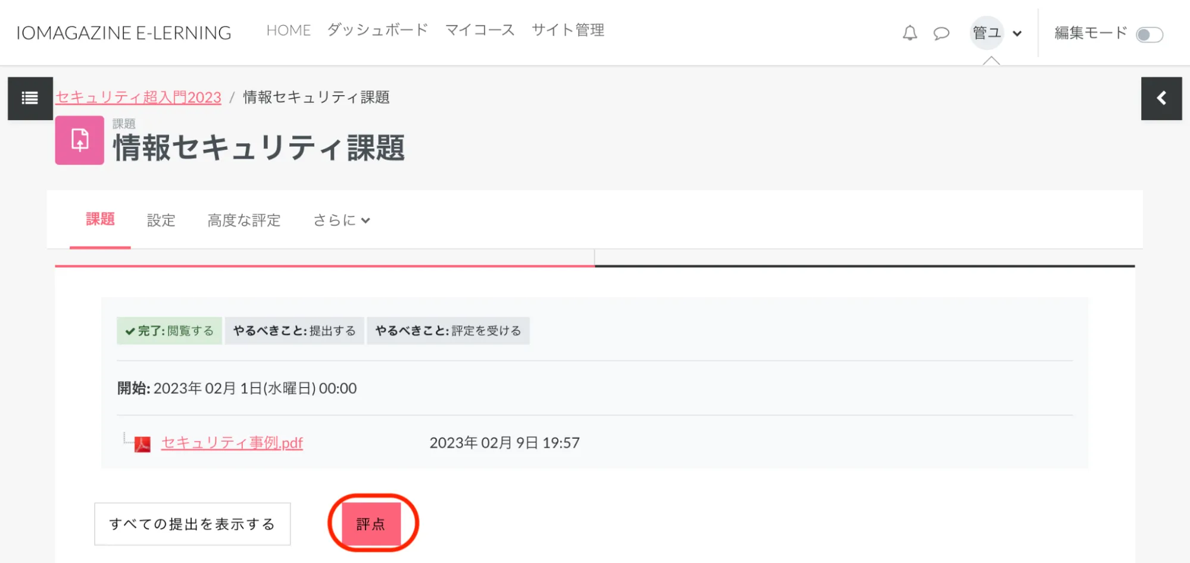
Task: Navigate to ダッシュボード menu item
Action: click(x=377, y=30)
